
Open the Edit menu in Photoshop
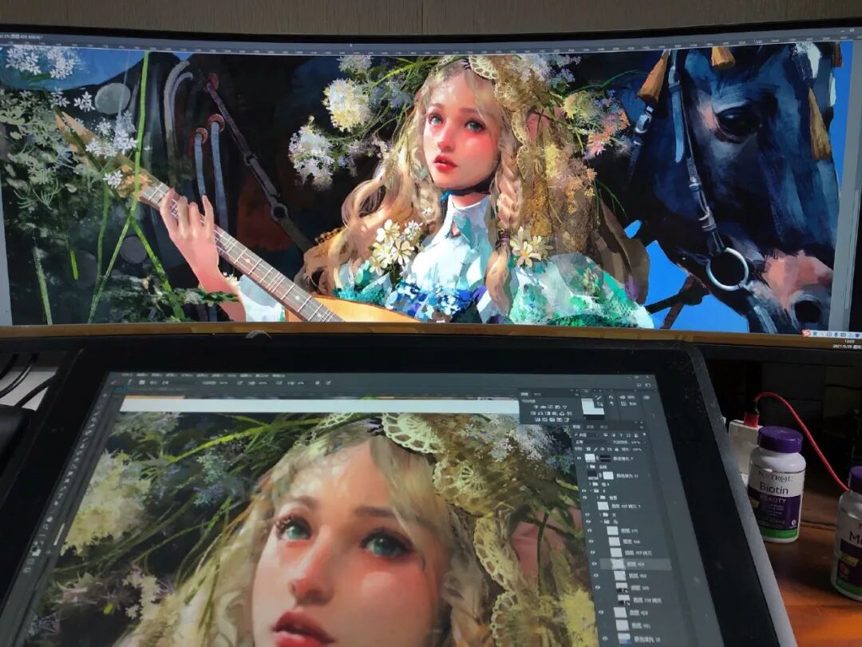pyautogui.click(x=142, y=375)
